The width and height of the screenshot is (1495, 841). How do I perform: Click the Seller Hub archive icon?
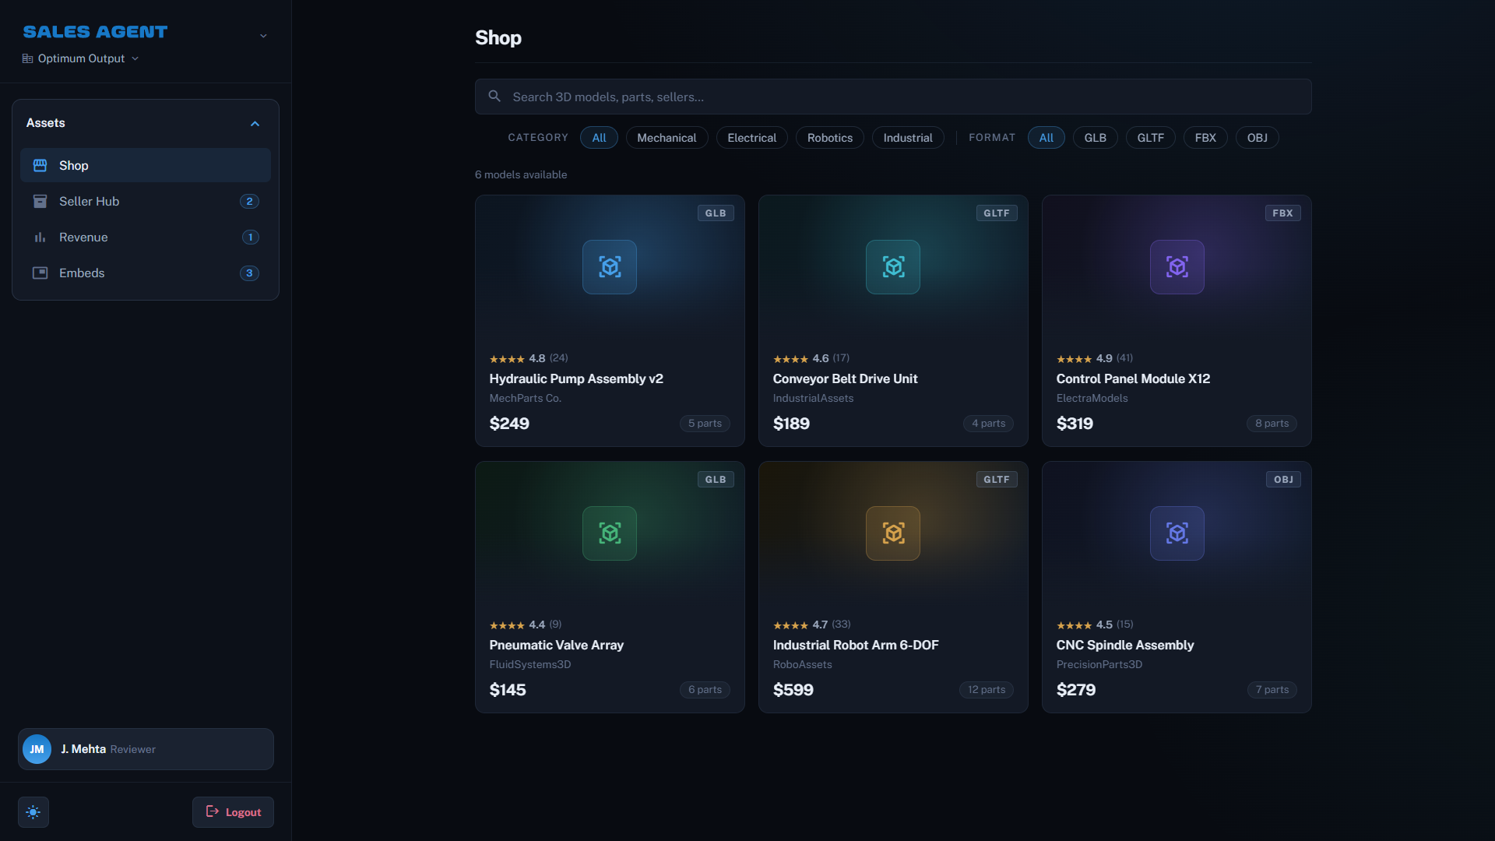[x=40, y=201]
